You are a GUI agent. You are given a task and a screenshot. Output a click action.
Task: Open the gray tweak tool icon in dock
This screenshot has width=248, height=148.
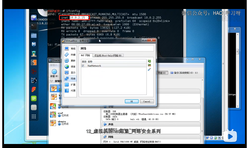coord(34,108)
